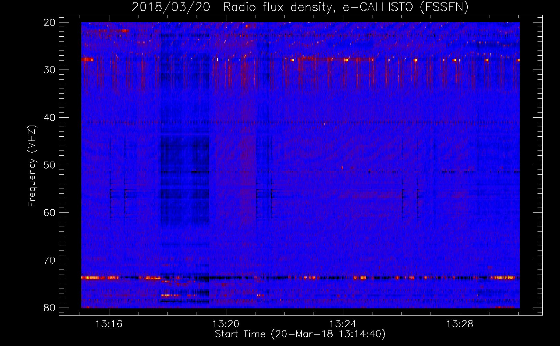The width and height of the screenshot is (560, 346).
Task: Click the 'Frequency (MHZ)' axis label
Action: coord(32,166)
